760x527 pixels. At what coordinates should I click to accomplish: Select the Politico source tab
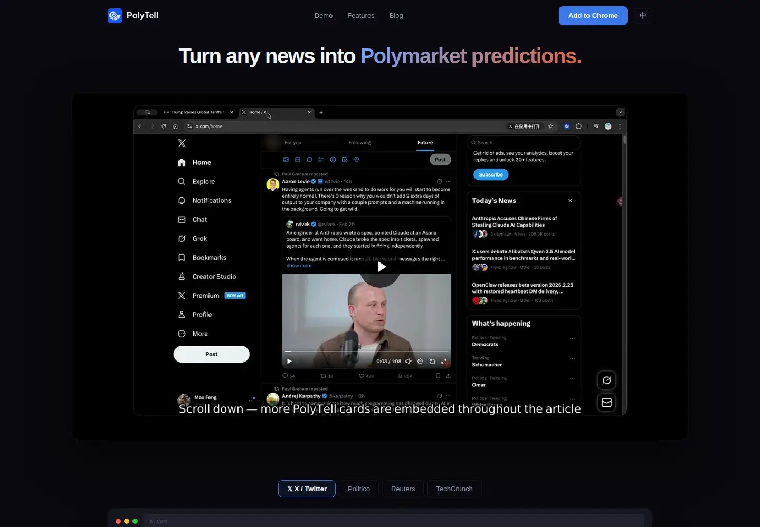(x=359, y=489)
